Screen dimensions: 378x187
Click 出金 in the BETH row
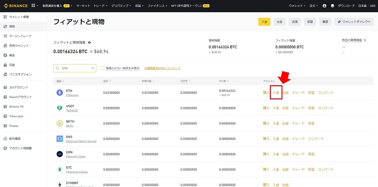(285, 123)
